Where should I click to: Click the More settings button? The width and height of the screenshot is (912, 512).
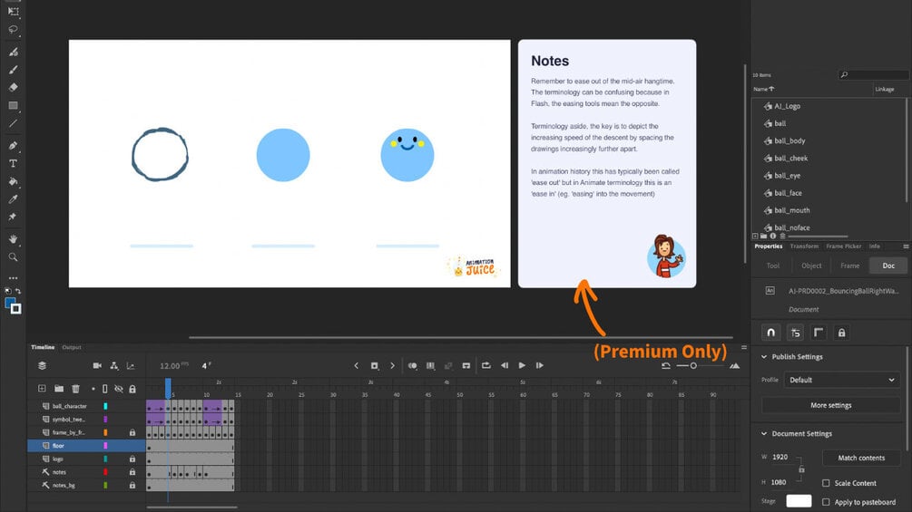click(830, 405)
